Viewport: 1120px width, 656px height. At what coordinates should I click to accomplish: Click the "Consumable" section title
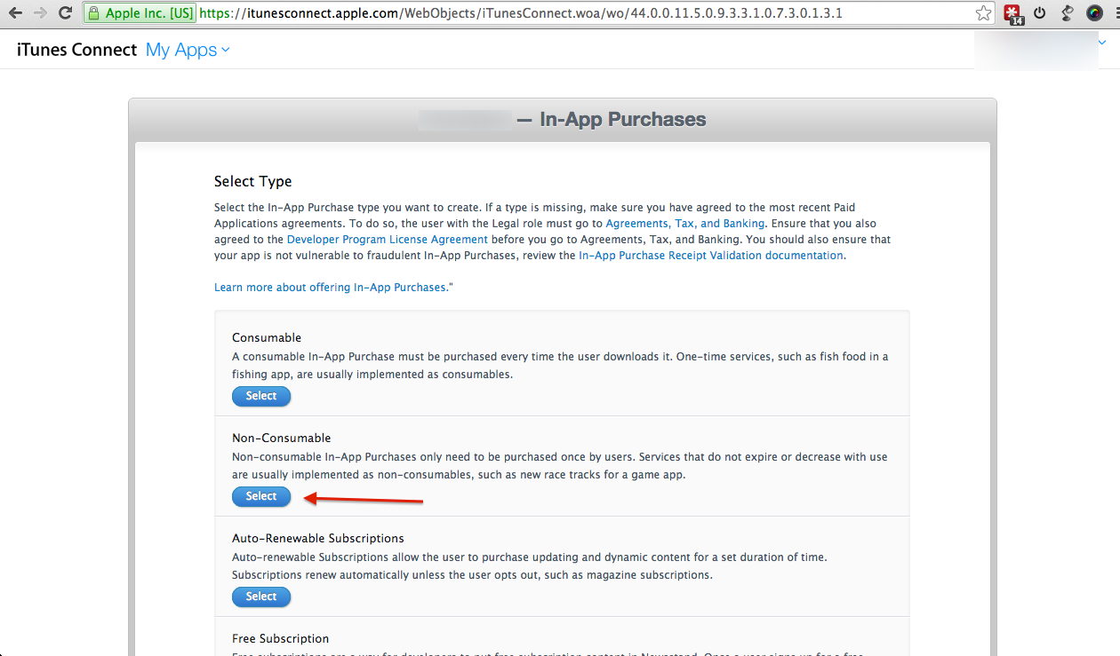click(x=267, y=337)
